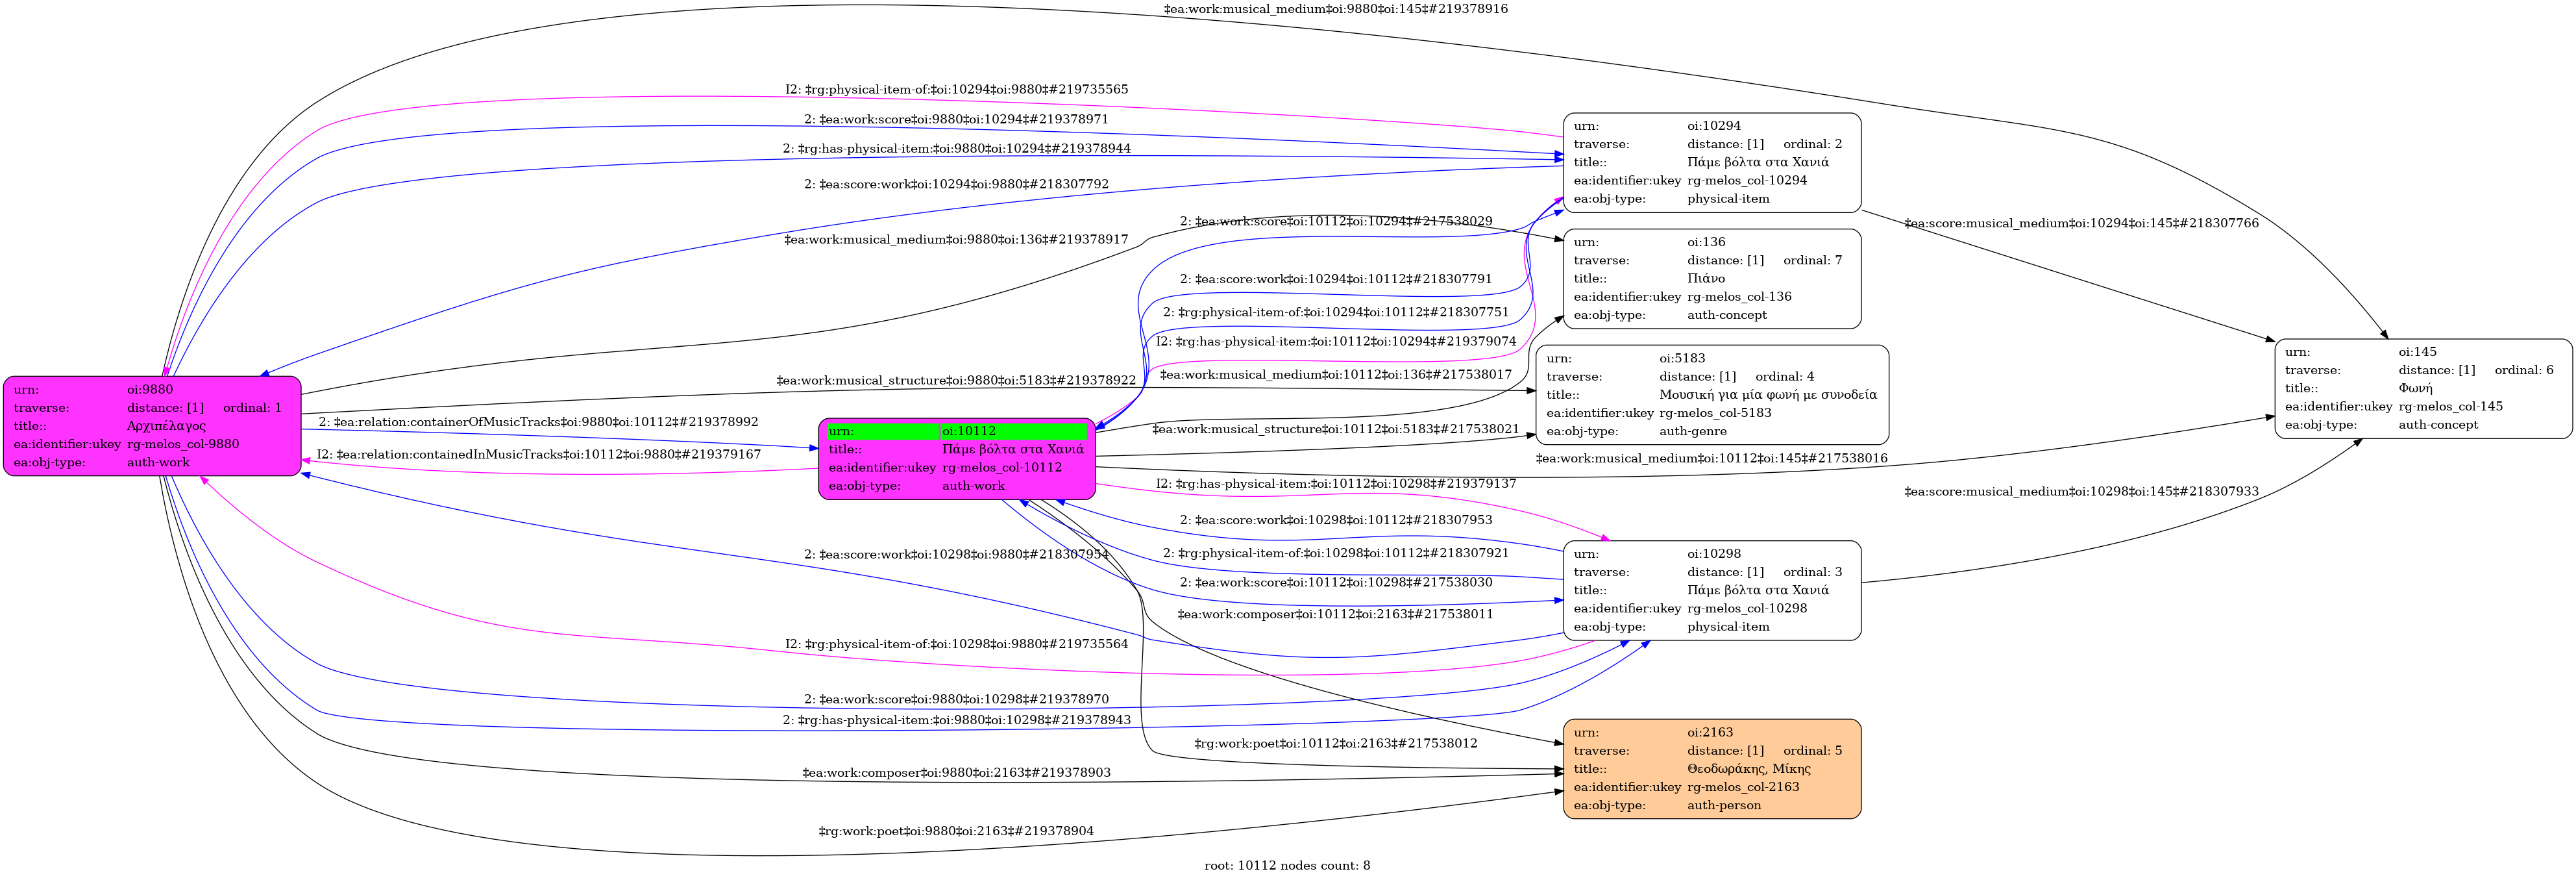Click the magenta oi:9880 Αρχιπέλαγος node

click(152, 425)
